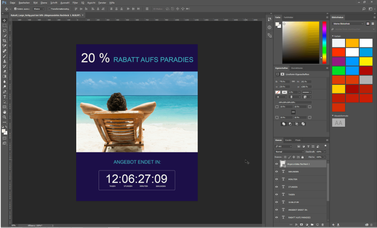Create a new layer icon

(317, 225)
